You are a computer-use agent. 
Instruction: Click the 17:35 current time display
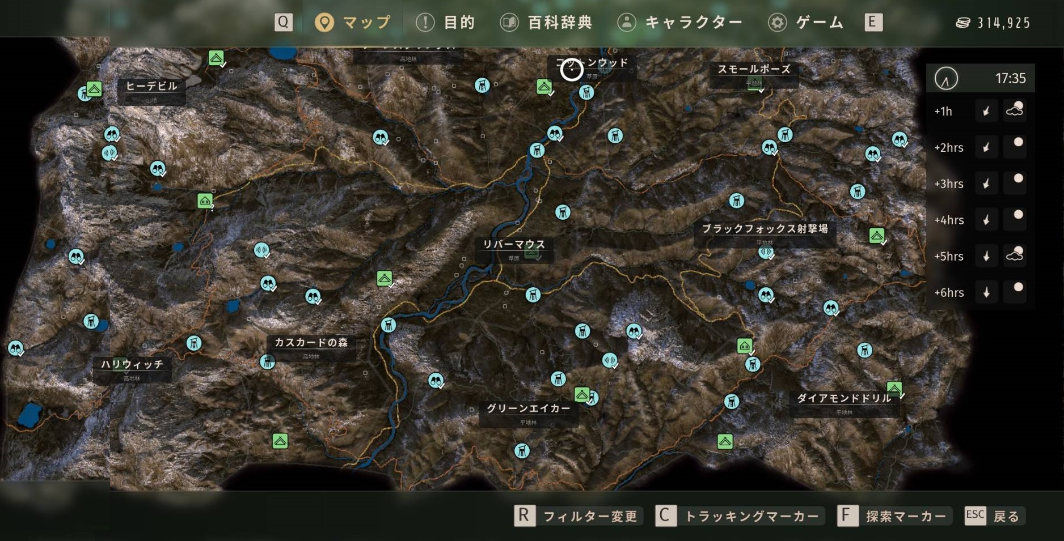(x=1010, y=78)
